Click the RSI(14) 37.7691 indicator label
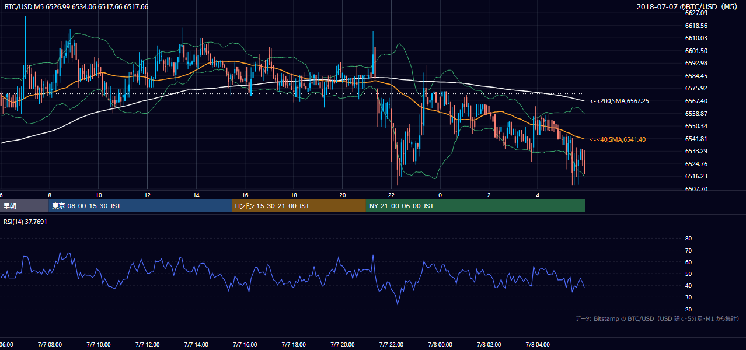 (x=26, y=222)
